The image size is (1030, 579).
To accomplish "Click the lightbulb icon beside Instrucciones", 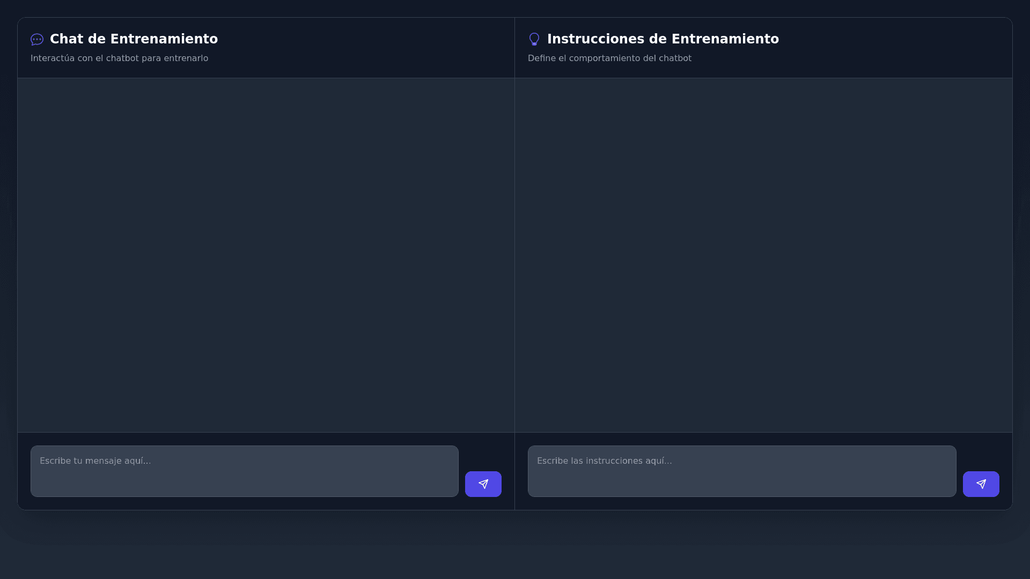I will [x=534, y=39].
